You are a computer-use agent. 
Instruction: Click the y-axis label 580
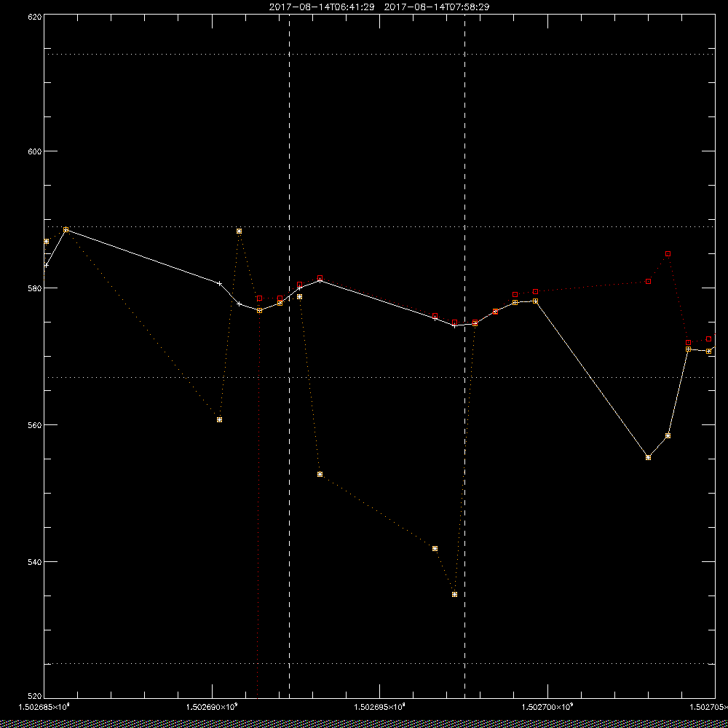[36, 288]
